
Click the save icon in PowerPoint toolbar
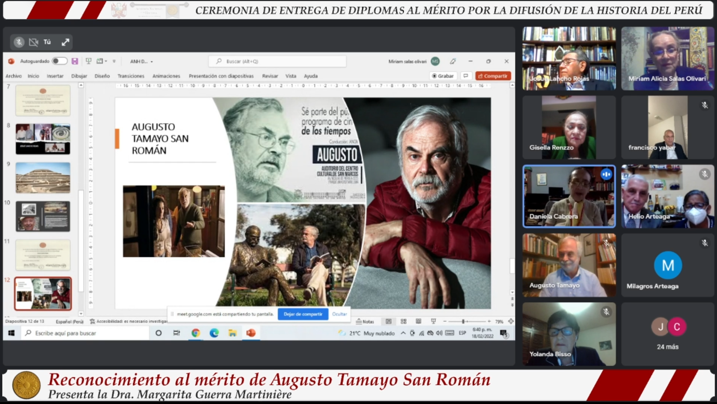pyautogui.click(x=75, y=62)
